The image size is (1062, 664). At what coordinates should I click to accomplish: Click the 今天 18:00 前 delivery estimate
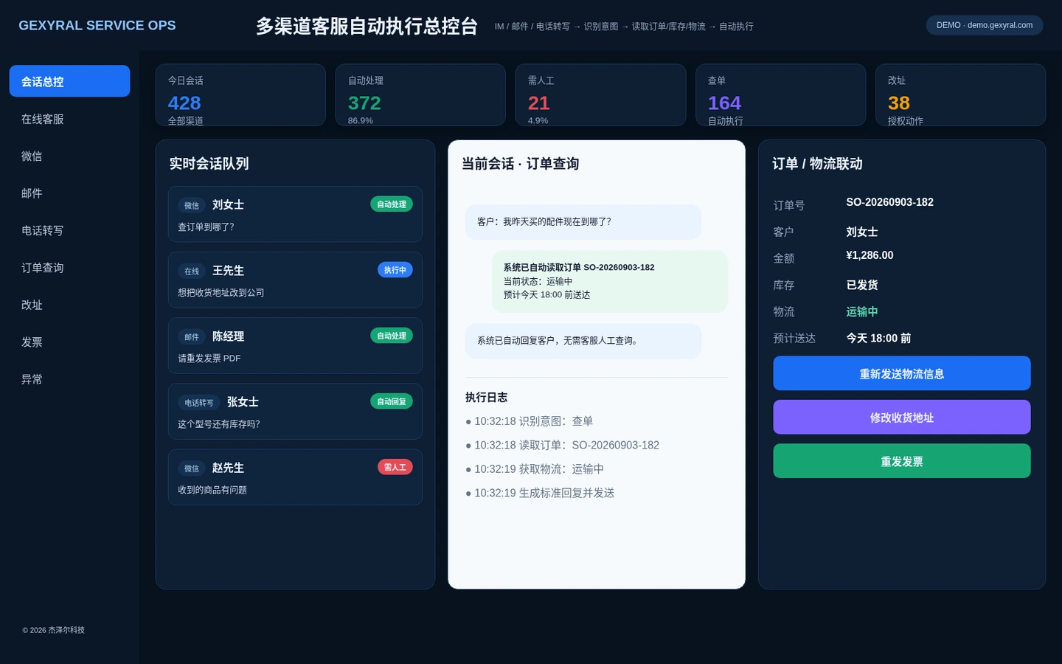click(878, 338)
